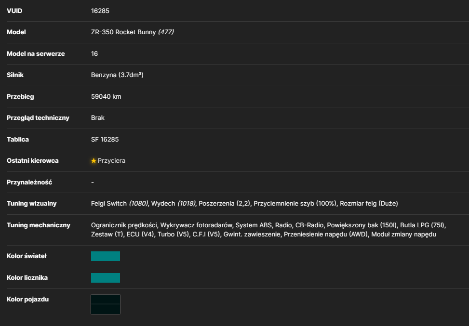The width and height of the screenshot is (469, 326).
Task: Click Gwint. zawieszenie entry
Action: 252,234
